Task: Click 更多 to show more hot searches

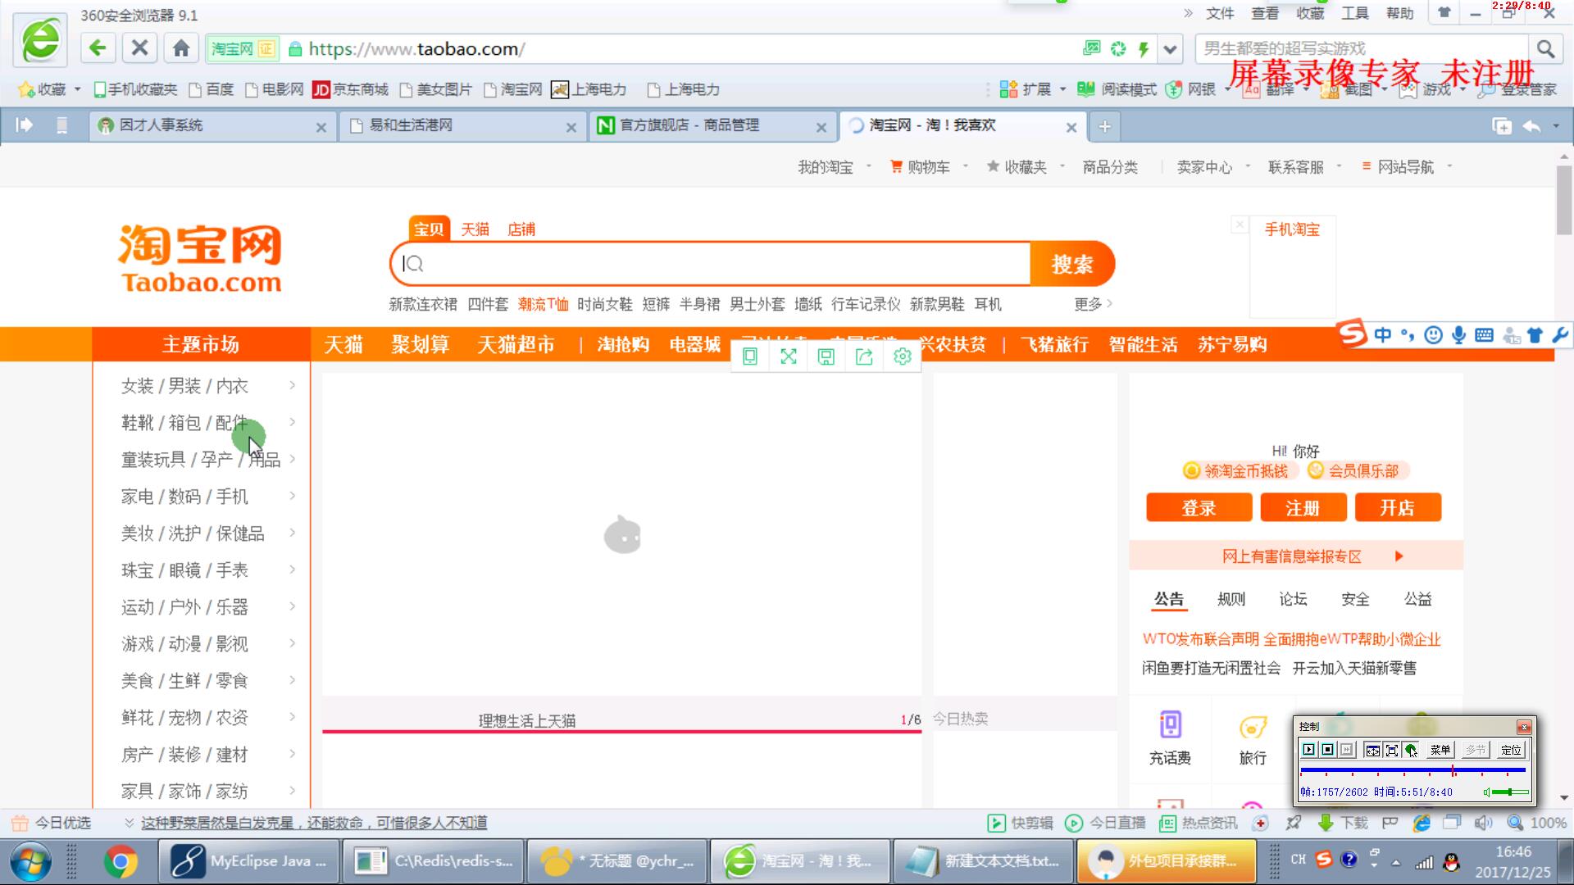Action: coord(1093,304)
